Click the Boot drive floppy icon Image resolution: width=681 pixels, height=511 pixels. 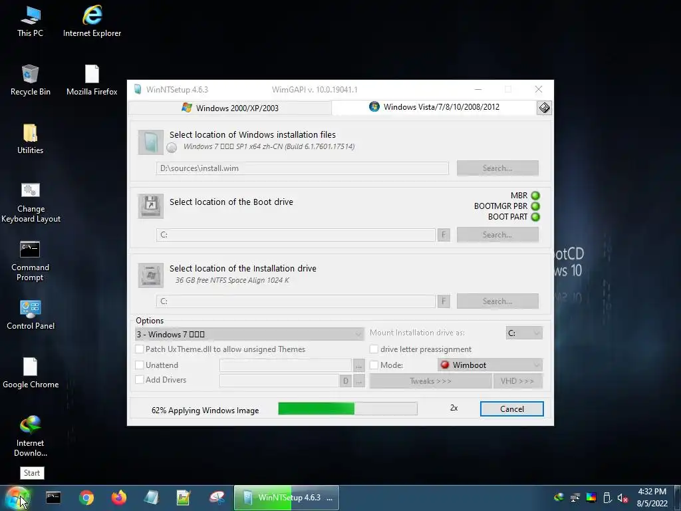coord(151,206)
